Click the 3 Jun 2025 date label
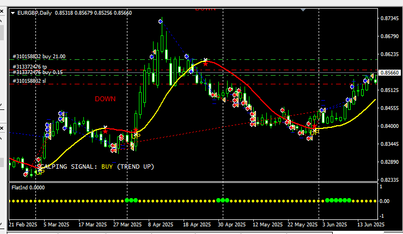403x234 pixels. (x=334, y=225)
